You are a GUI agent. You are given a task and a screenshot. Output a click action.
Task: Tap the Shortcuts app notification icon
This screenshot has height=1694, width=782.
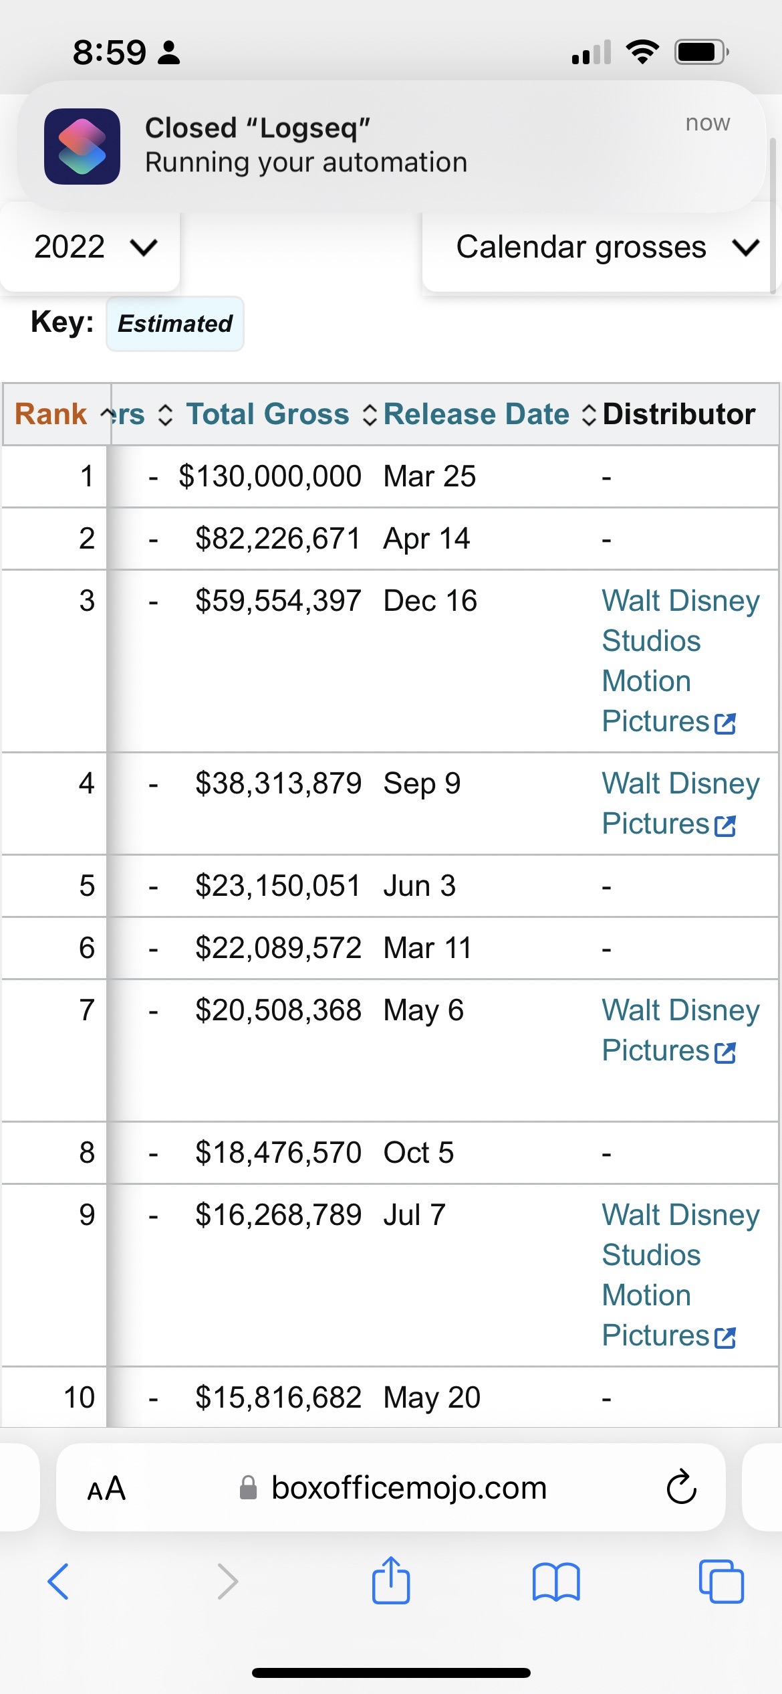click(82, 147)
